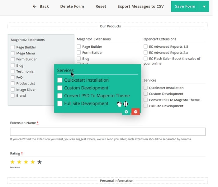Click the Services heading in right column
The image size is (218, 187).
tap(150, 80)
